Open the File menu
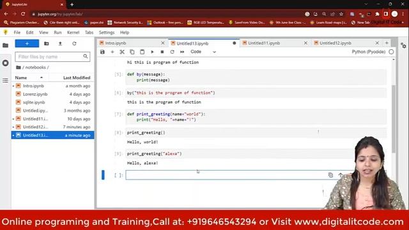Viewport: 409px width, 230px height. click(x=17, y=33)
